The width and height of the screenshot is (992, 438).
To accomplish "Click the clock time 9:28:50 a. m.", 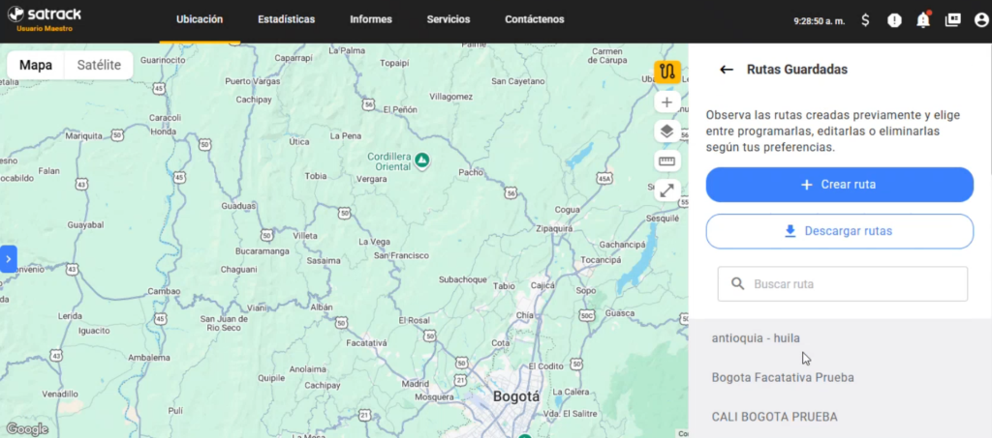I will click(x=820, y=21).
